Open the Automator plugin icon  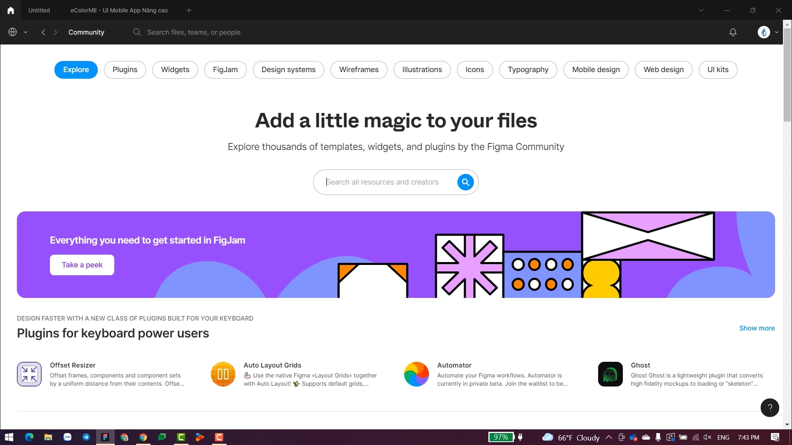click(417, 374)
